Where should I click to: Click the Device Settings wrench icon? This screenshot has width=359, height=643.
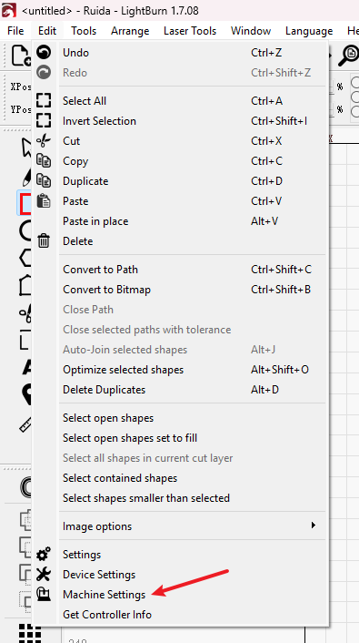(x=44, y=575)
